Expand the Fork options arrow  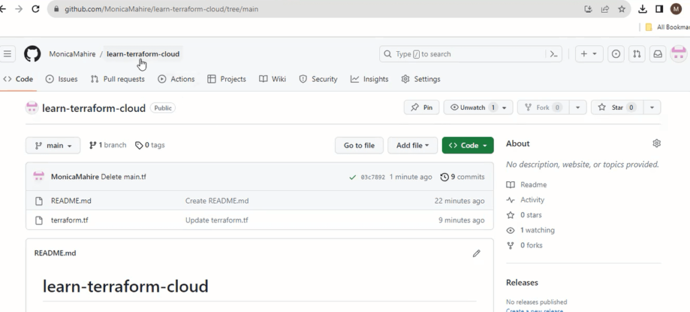[x=577, y=107]
